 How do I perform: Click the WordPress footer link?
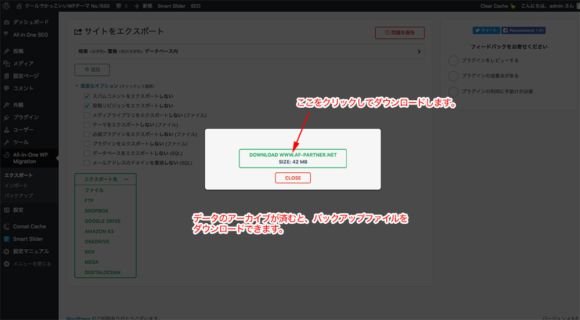click(x=78, y=318)
